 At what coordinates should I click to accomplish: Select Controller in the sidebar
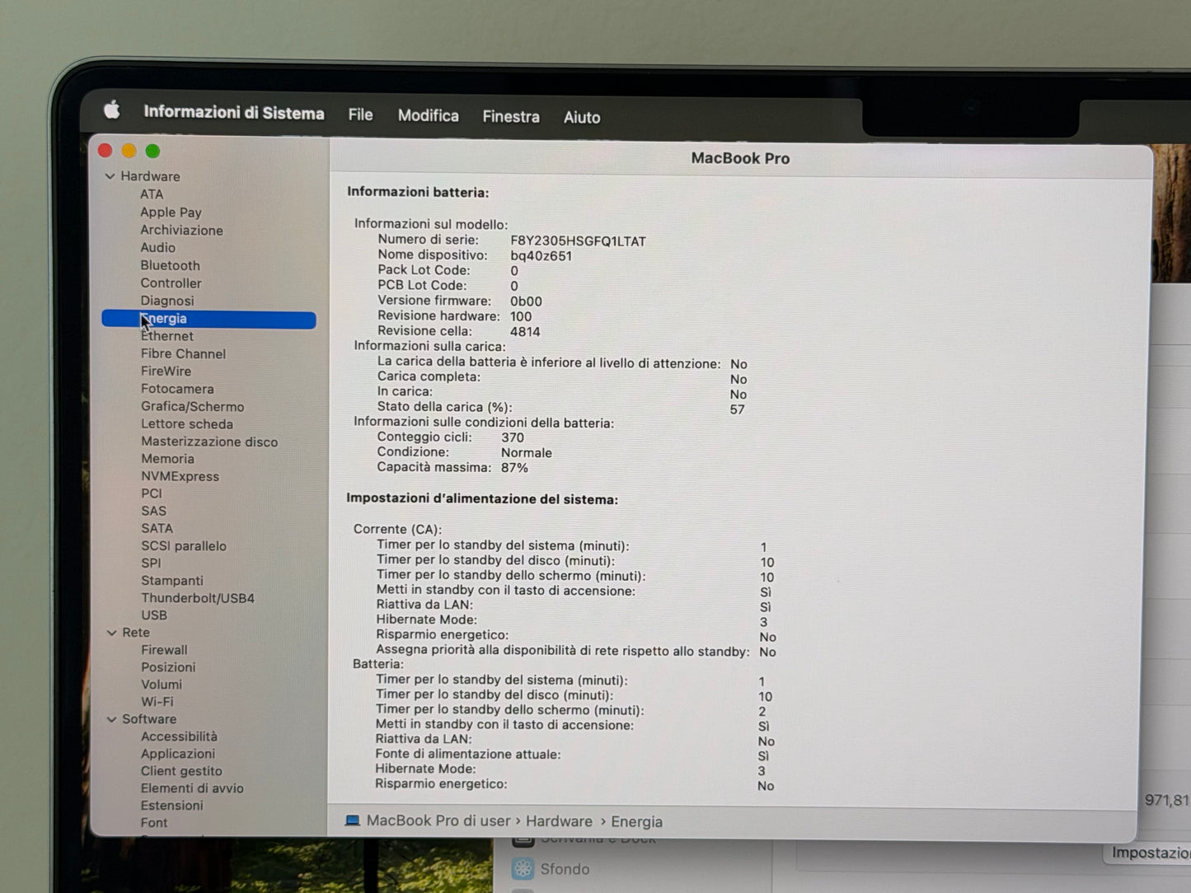171,283
